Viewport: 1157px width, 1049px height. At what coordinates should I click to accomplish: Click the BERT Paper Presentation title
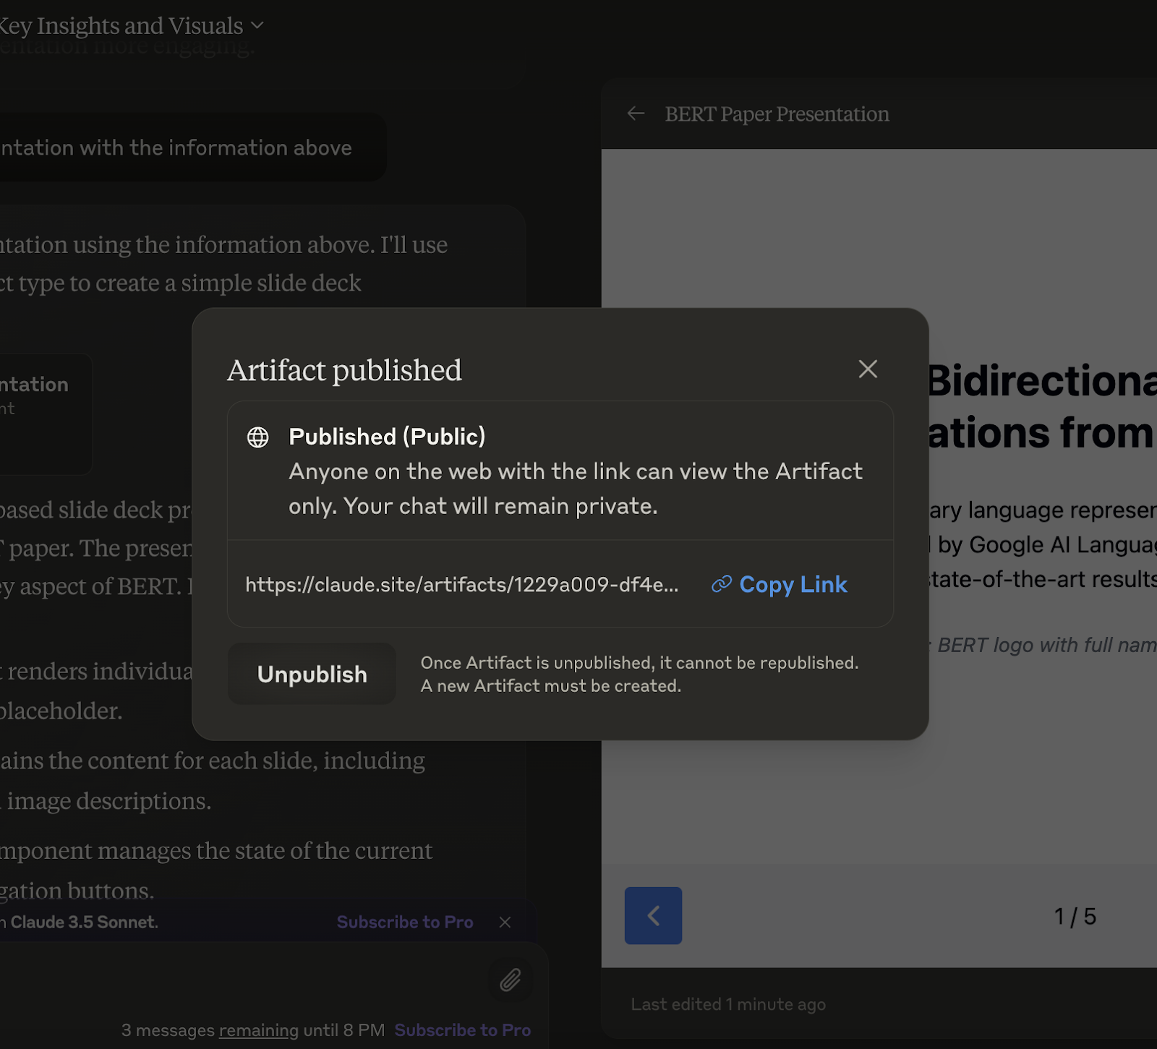777,114
